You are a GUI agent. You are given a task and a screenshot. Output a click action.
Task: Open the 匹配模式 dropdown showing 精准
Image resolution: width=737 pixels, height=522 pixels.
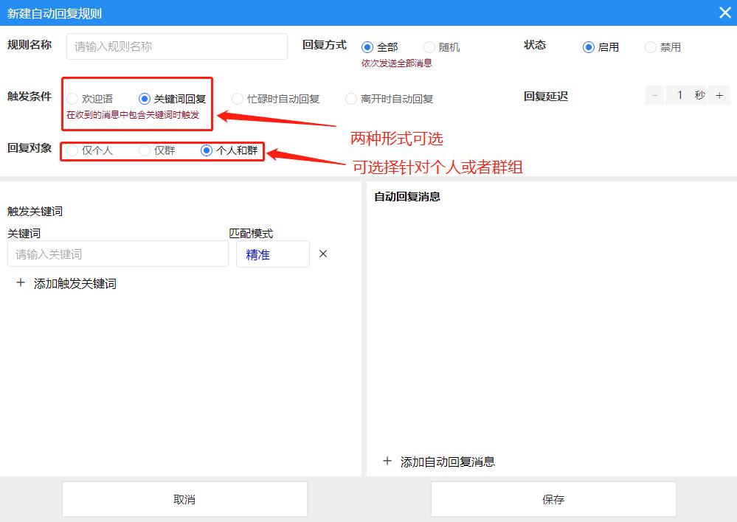(272, 254)
